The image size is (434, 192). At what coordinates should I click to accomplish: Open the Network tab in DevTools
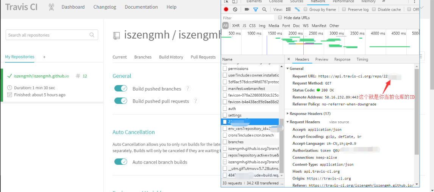[318, 2]
